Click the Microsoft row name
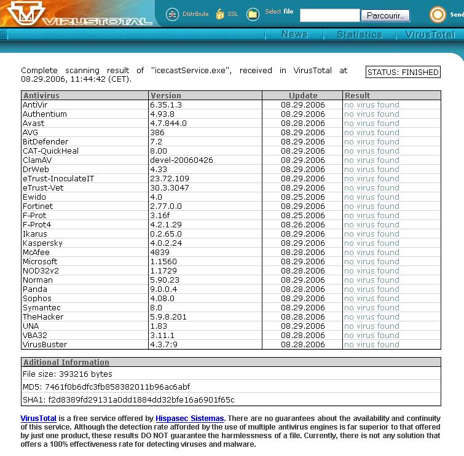The height and width of the screenshot is (456, 464). coord(40,261)
